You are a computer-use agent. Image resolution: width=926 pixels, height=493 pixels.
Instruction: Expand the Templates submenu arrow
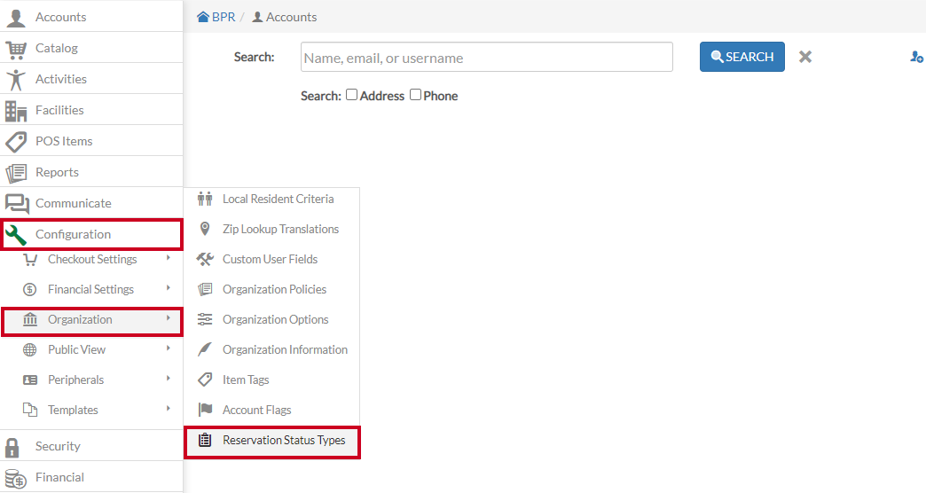169,409
